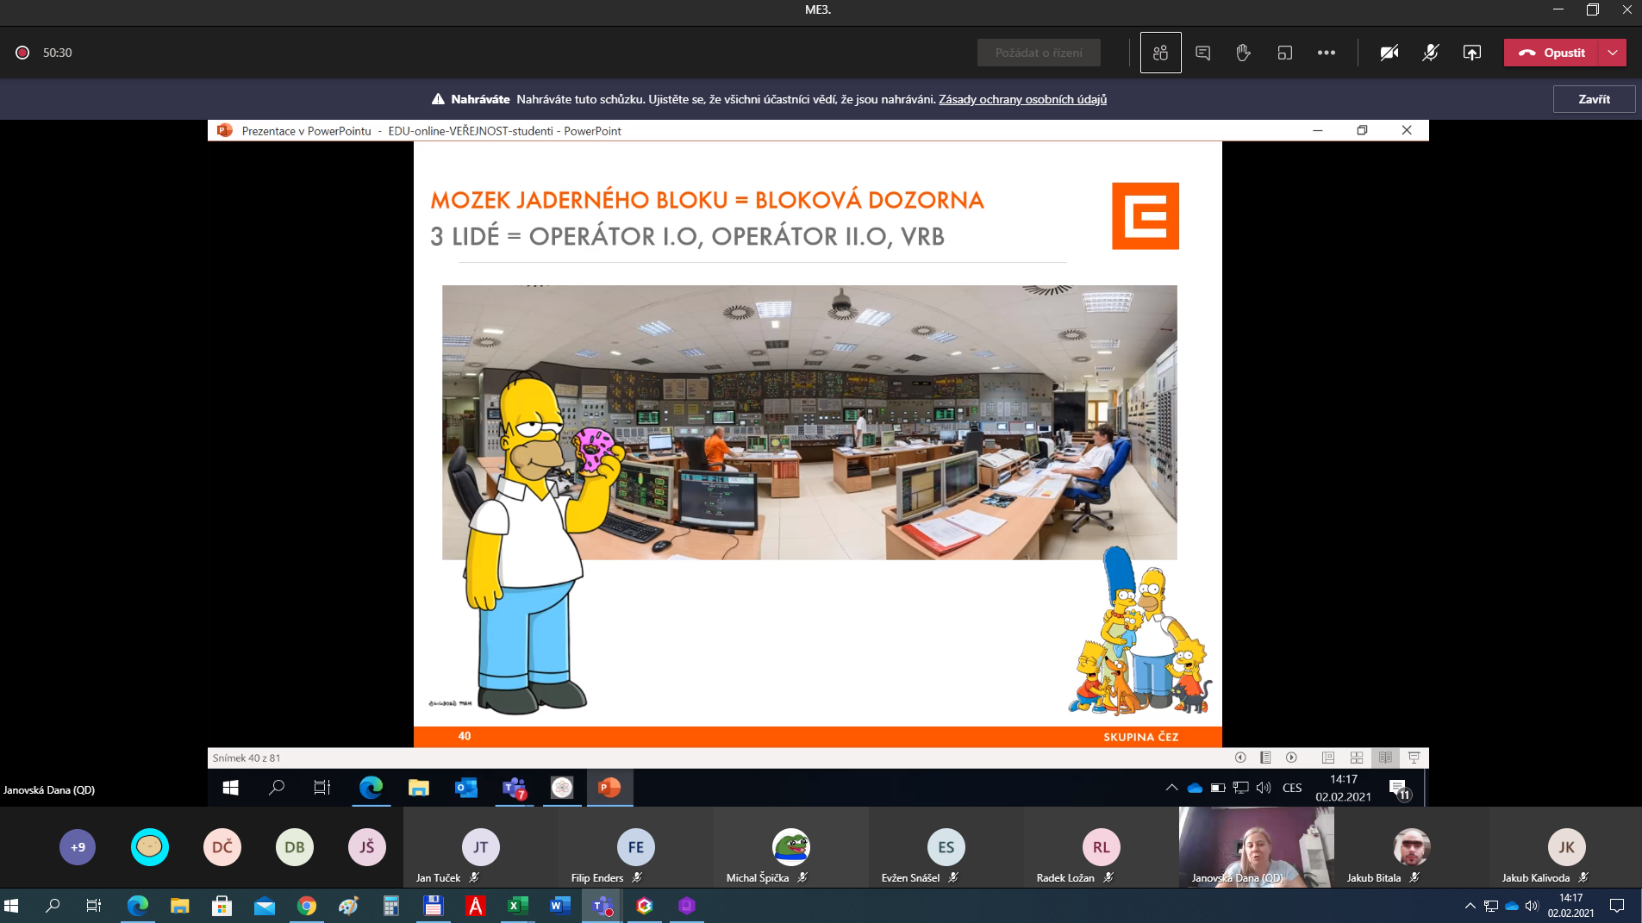The image size is (1642, 923).
Task: Show hidden icons in shared screen tray
Action: 1171,788
